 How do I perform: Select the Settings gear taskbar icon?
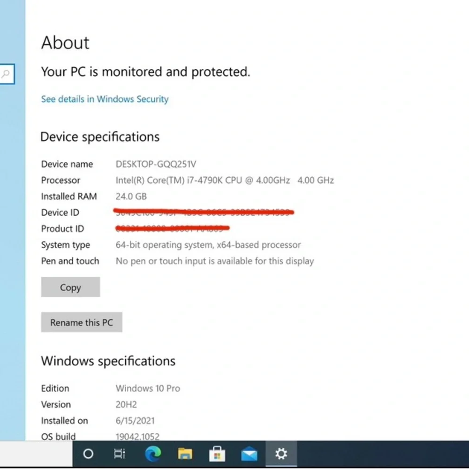281,454
